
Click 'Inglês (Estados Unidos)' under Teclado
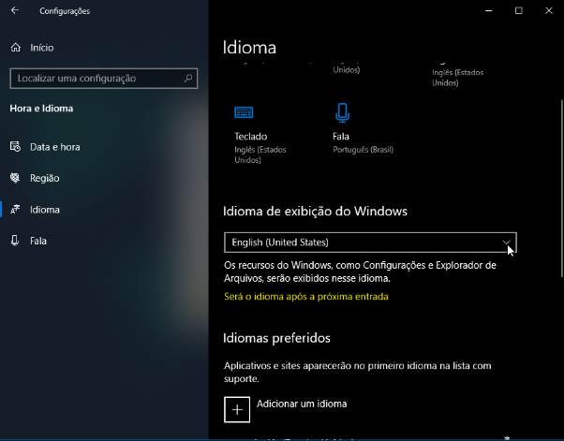point(260,154)
